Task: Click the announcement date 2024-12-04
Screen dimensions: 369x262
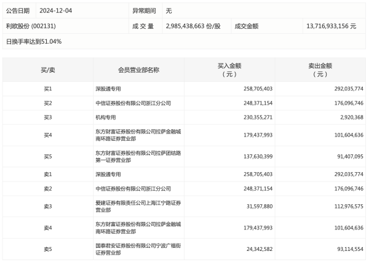Action: pos(56,10)
